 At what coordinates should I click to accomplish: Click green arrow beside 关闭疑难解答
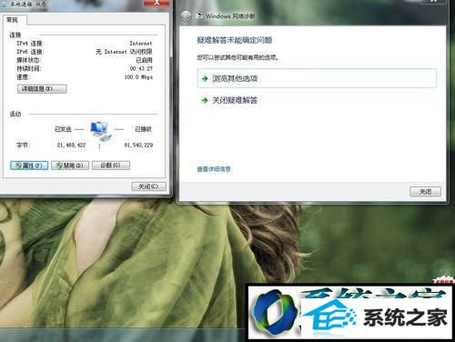(x=205, y=100)
